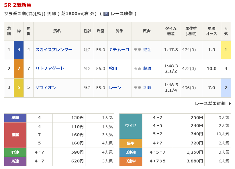Open trainer 辻野 stable page

coord(147,88)
